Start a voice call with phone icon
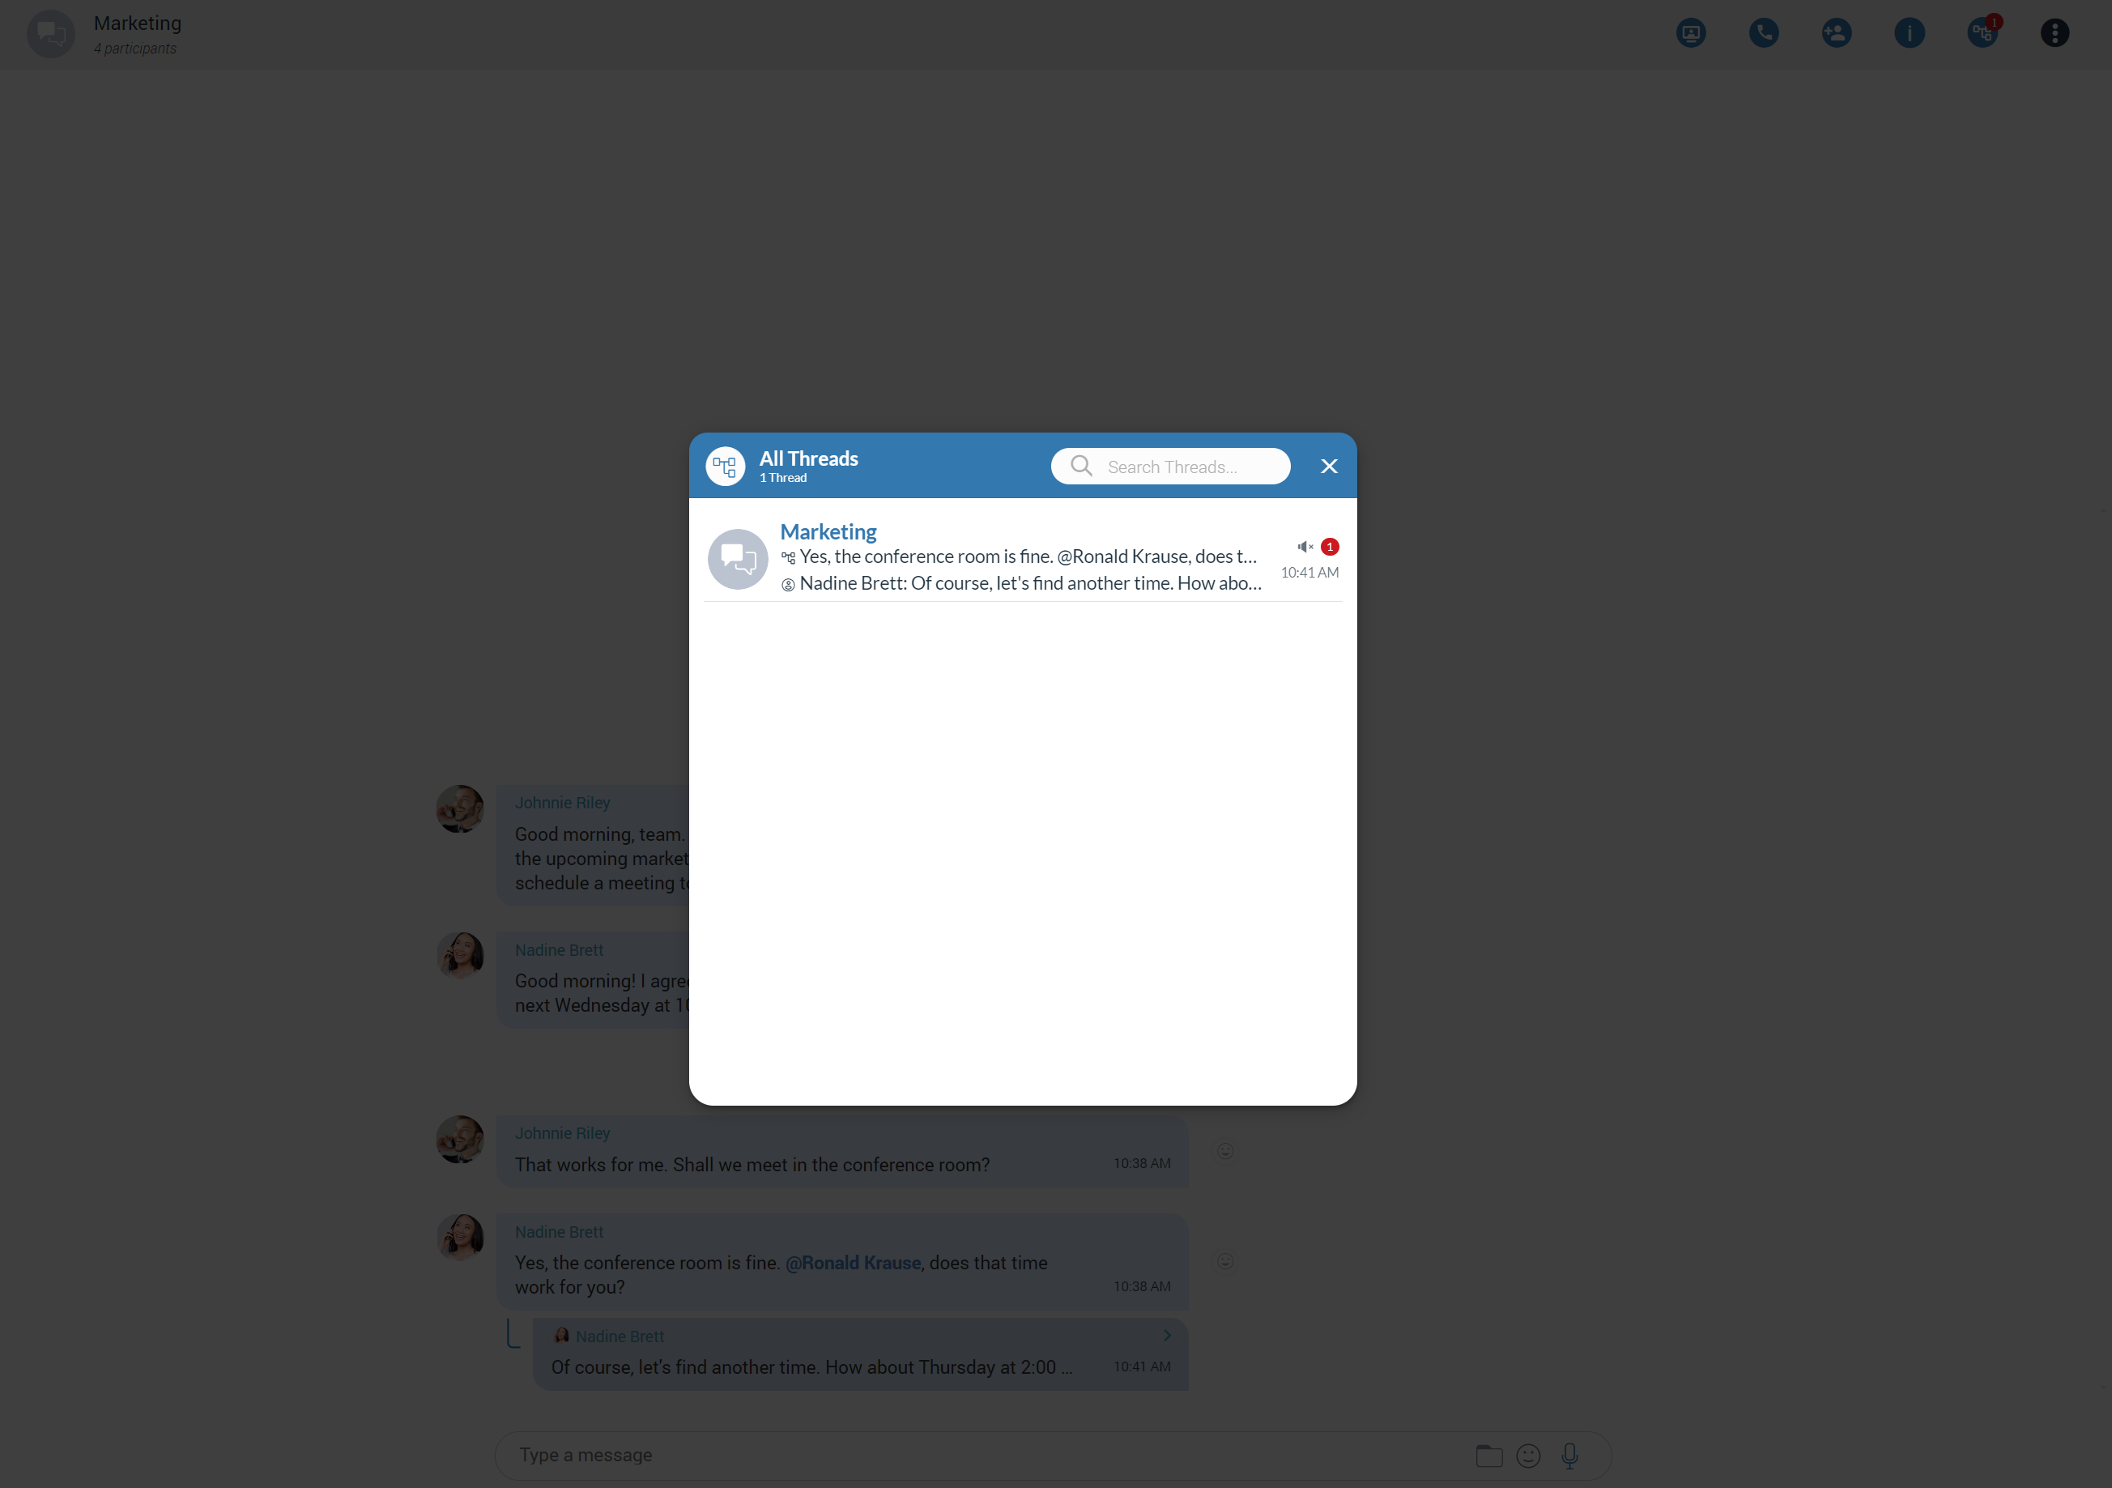Image resolution: width=2112 pixels, height=1488 pixels. click(1763, 33)
